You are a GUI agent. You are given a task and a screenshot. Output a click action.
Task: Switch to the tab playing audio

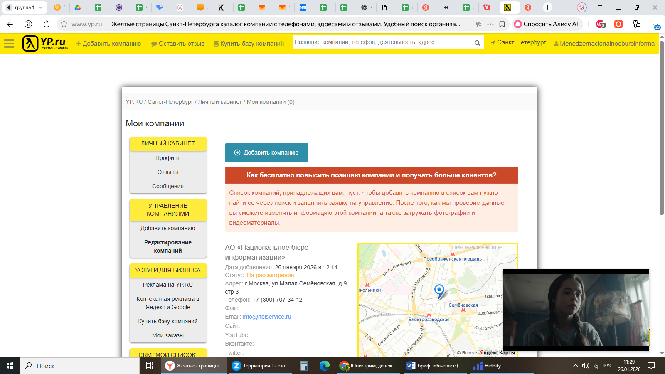446,7
